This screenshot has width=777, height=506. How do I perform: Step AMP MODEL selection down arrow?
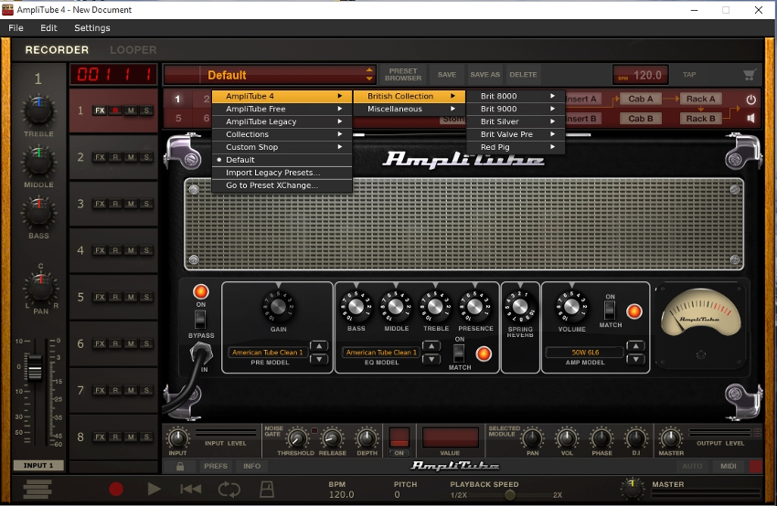635,358
